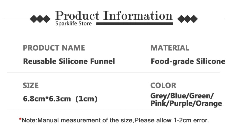The height and width of the screenshot is (136, 228).
Task: Select the 6.8cm*6.3cm size value
Action: (x=47, y=99)
